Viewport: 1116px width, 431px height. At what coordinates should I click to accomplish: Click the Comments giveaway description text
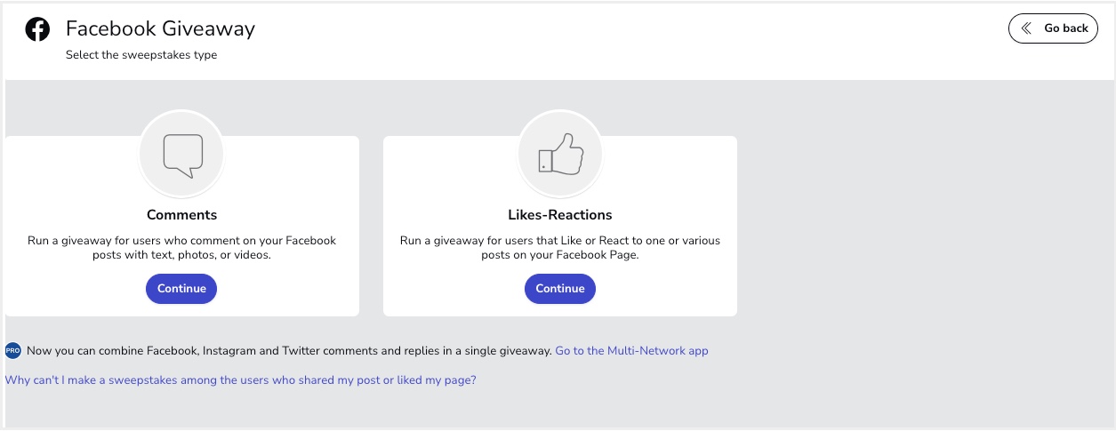click(181, 248)
